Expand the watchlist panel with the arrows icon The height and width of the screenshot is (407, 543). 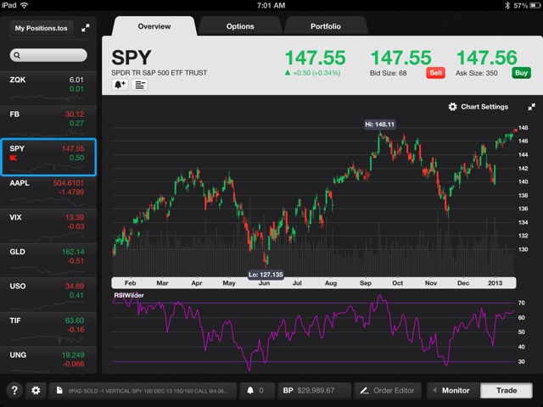pos(85,28)
